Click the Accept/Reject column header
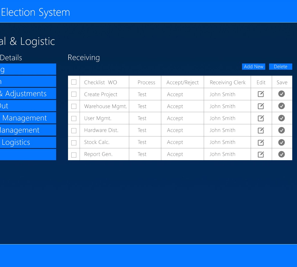 click(183, 82)
